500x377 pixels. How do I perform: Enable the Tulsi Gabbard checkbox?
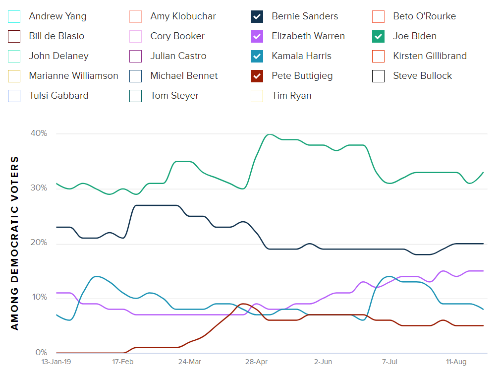coord(14,96)
